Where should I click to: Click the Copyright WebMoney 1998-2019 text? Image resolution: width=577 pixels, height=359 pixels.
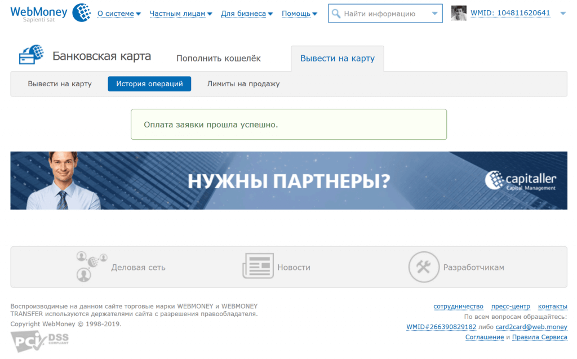(65, 324)
